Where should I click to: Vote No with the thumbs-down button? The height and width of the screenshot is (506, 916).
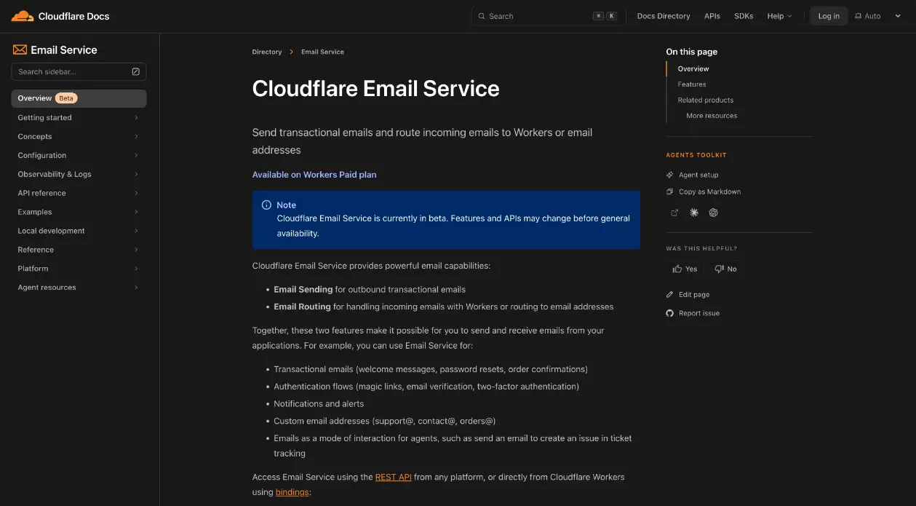coord(726,269)
